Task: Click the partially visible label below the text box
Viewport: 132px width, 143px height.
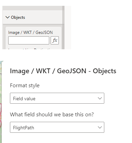Action: point(30,49)
